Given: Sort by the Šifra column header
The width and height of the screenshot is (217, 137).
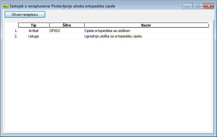Looking at the screenshot, I should point(67,25).
